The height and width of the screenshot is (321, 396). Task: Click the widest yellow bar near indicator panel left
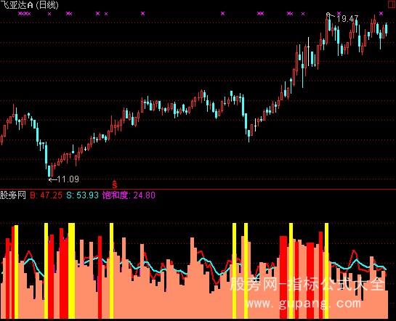click(72, 271)
